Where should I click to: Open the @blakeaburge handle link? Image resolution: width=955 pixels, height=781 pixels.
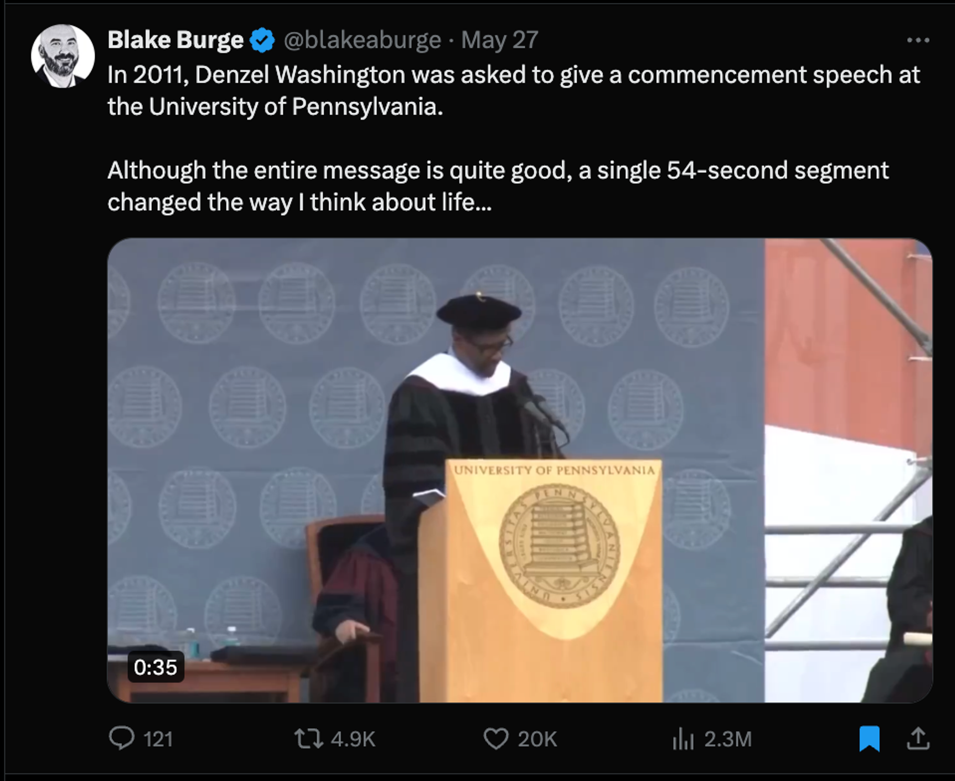point(362,40)
